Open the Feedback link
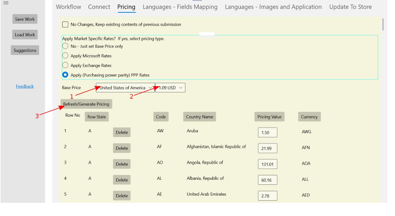Viewport: 395px width, 216px height. tap(25, 86)
